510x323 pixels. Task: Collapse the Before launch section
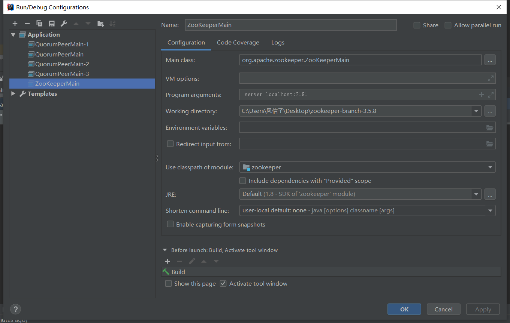point(165,250)
